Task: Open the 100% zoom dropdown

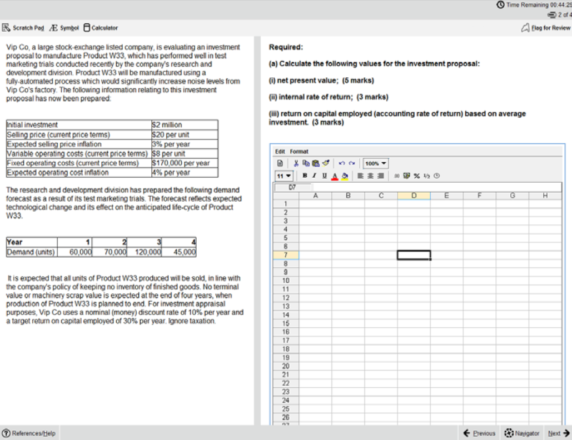Action: click(x=375, y=163)
